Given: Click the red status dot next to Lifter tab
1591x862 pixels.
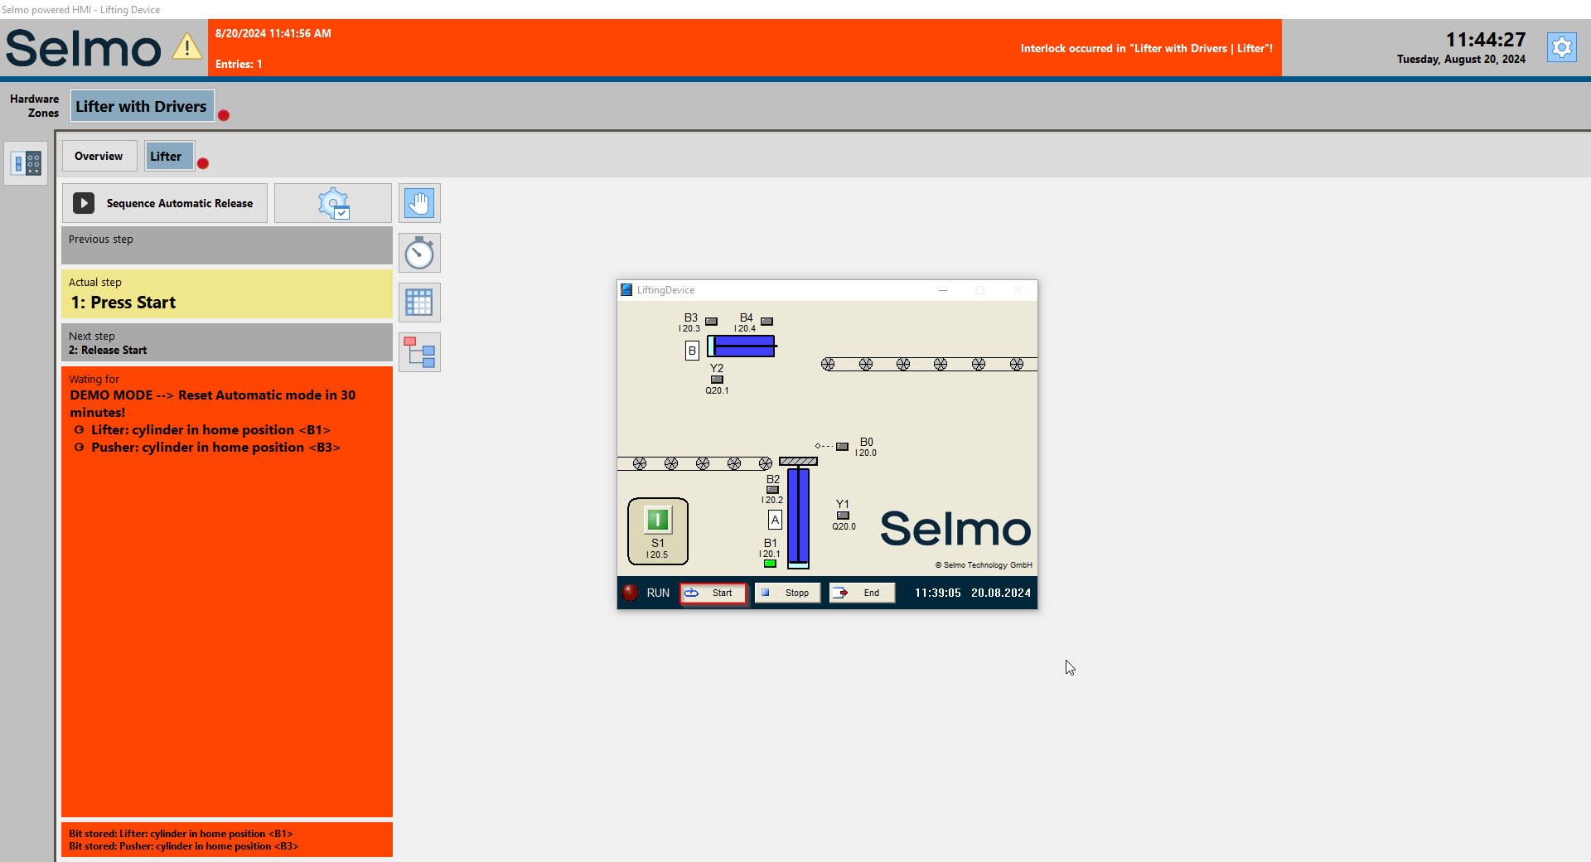Looking at the screenshot, I should point(203,163).
